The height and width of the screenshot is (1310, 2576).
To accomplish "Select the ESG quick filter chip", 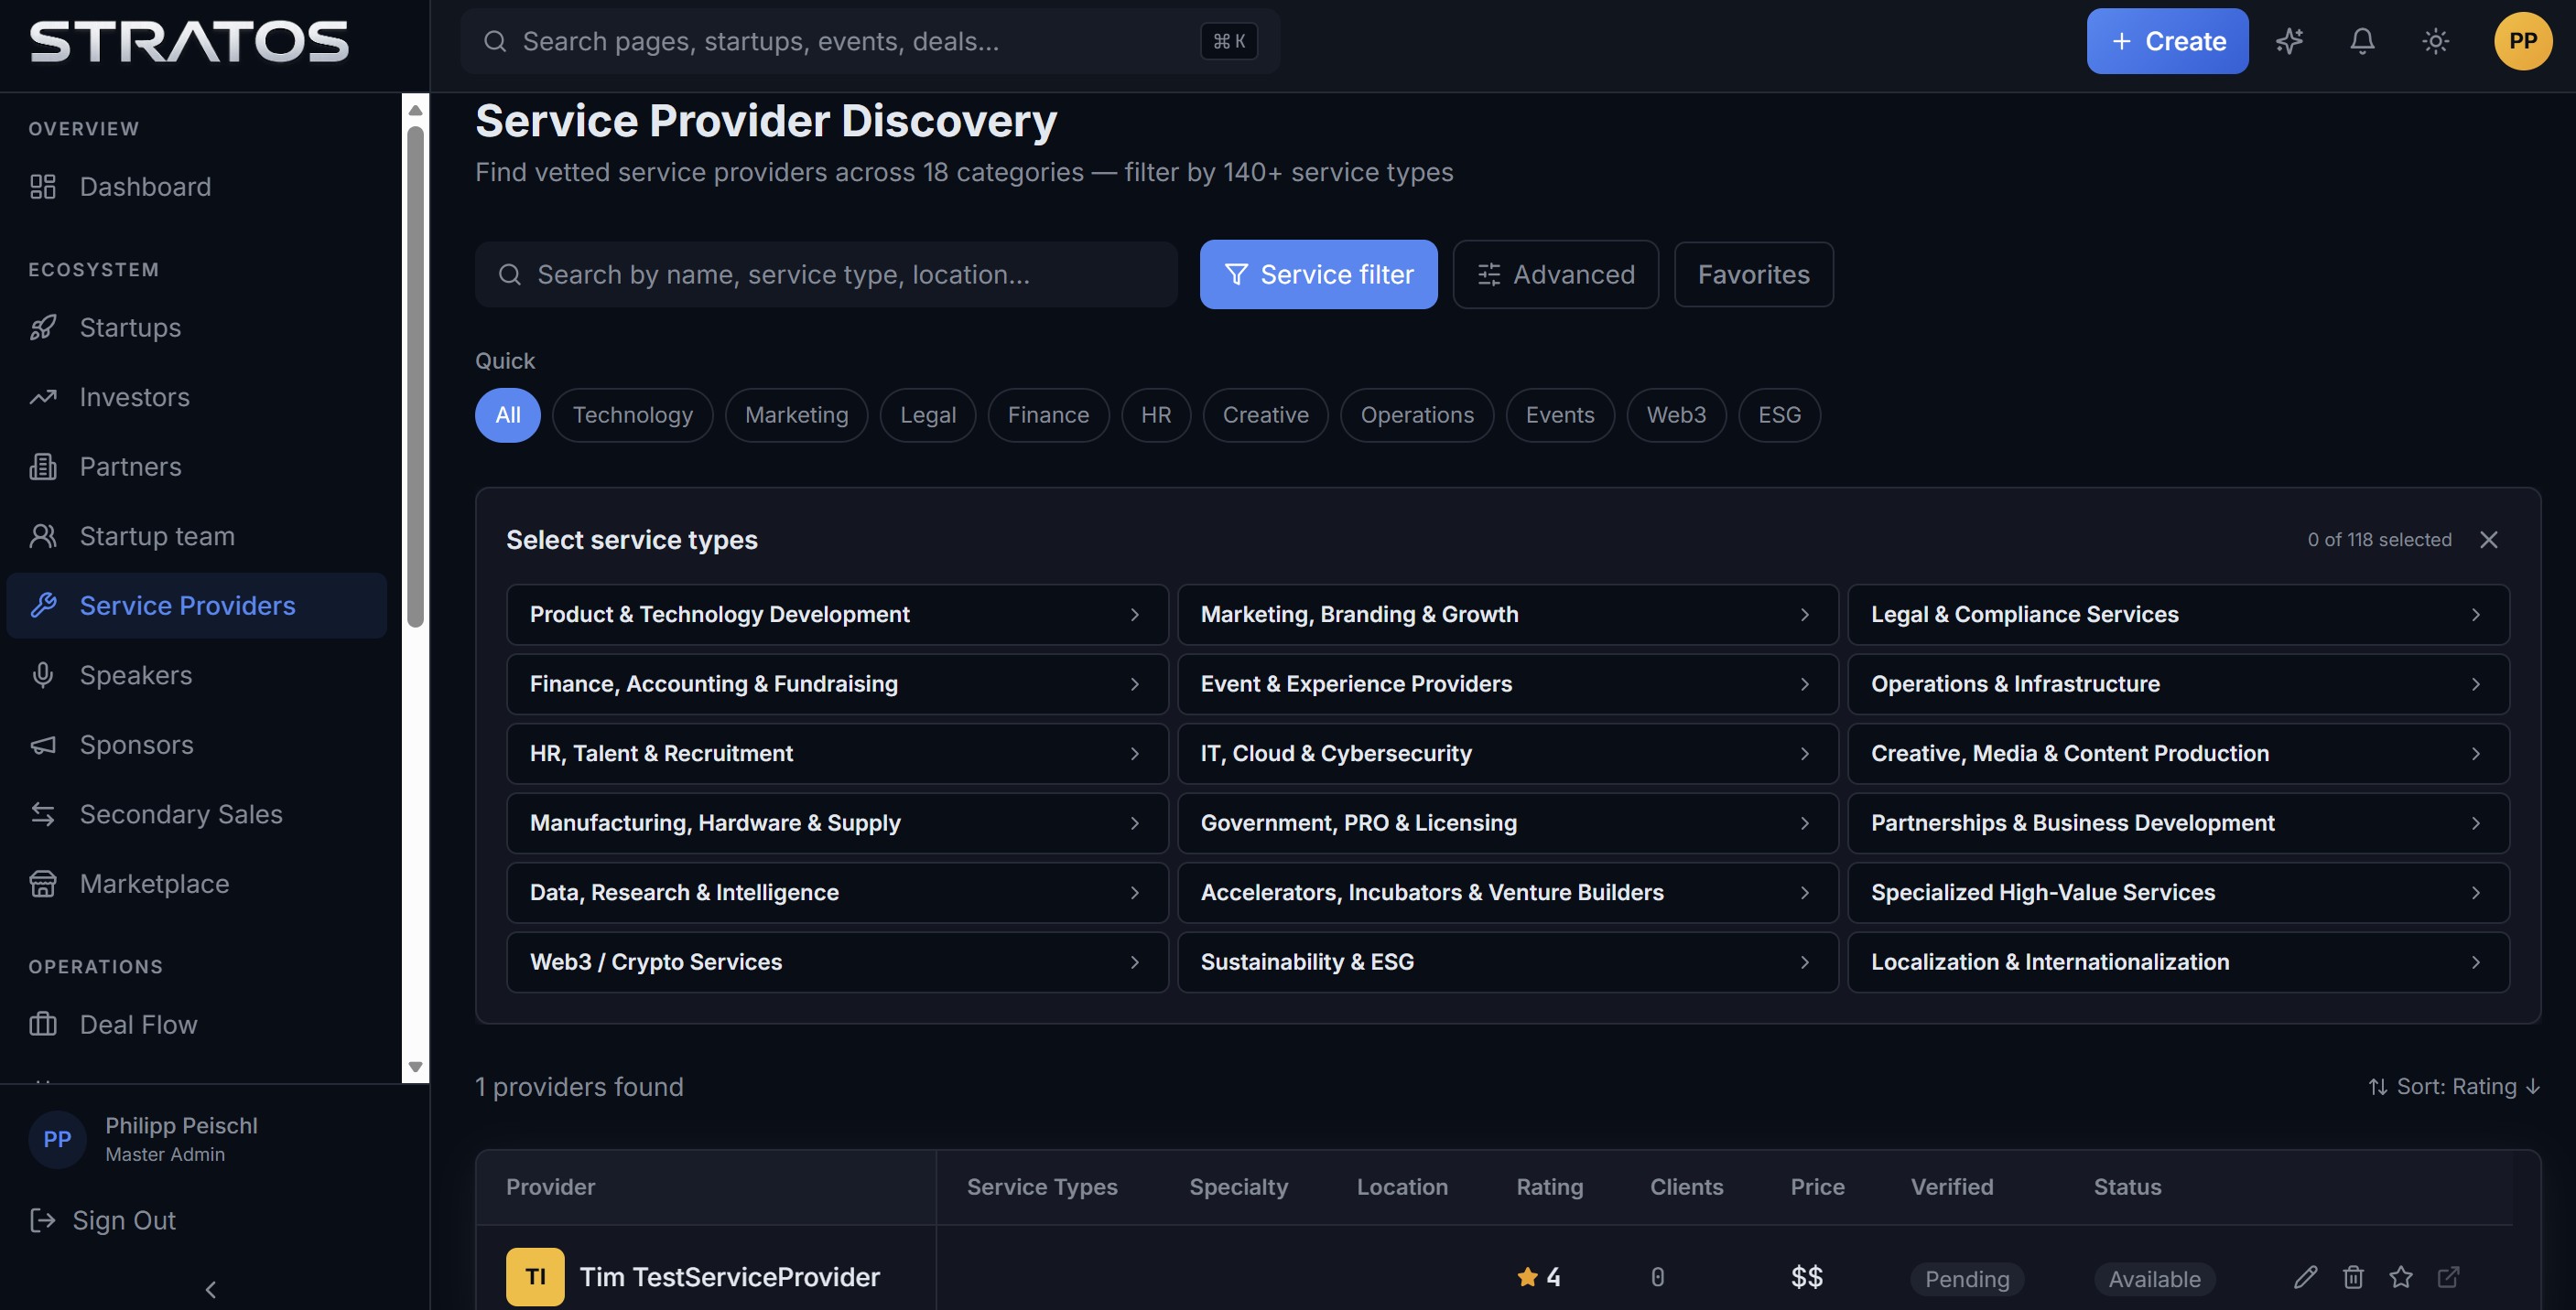I will 1779,414.
